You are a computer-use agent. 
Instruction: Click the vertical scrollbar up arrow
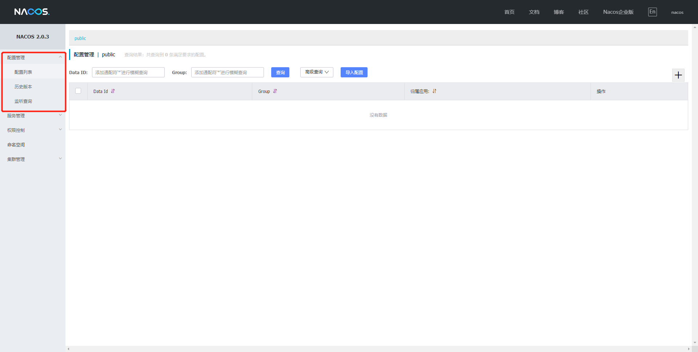tap(695, 27)
